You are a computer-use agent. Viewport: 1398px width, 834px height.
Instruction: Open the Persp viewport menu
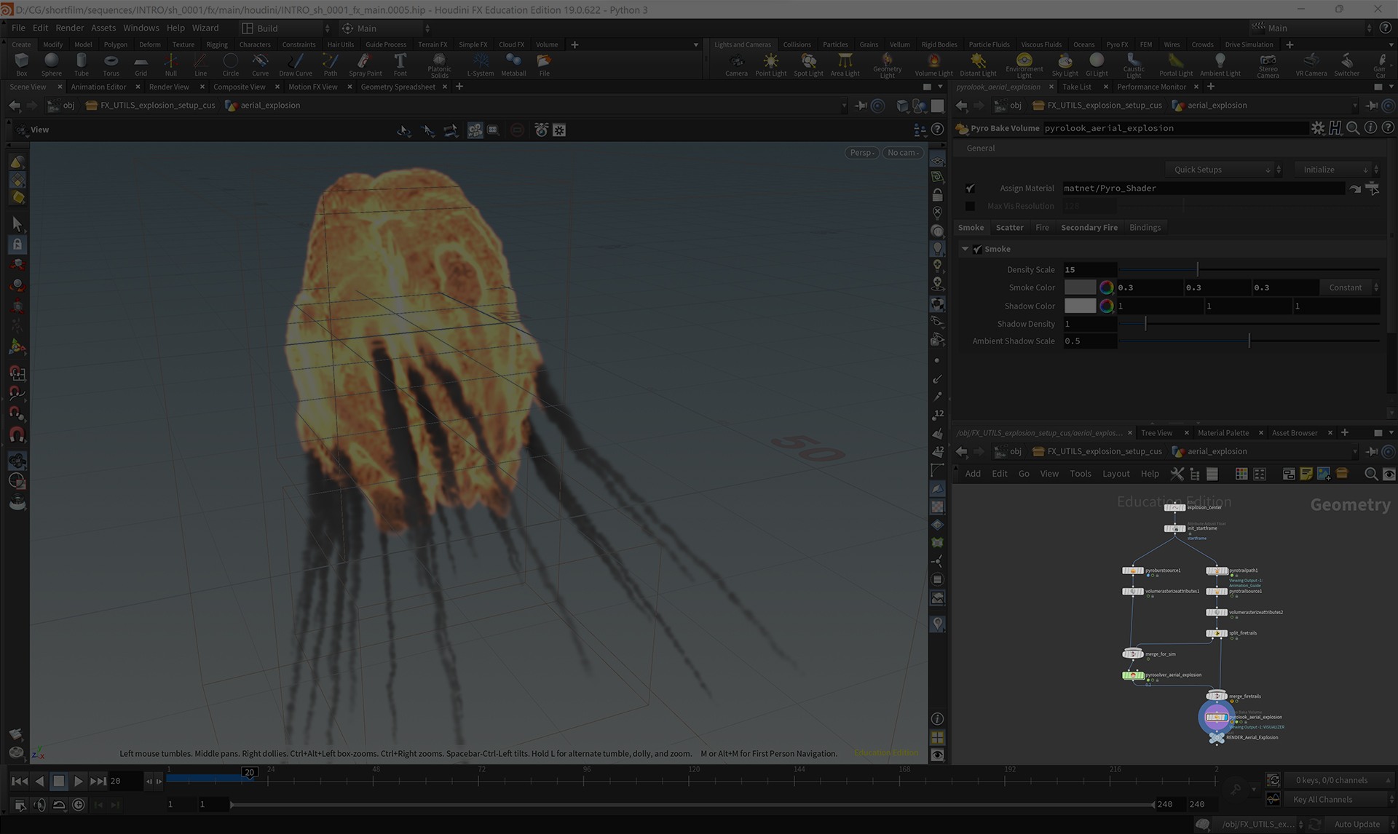tap(862, 153)
